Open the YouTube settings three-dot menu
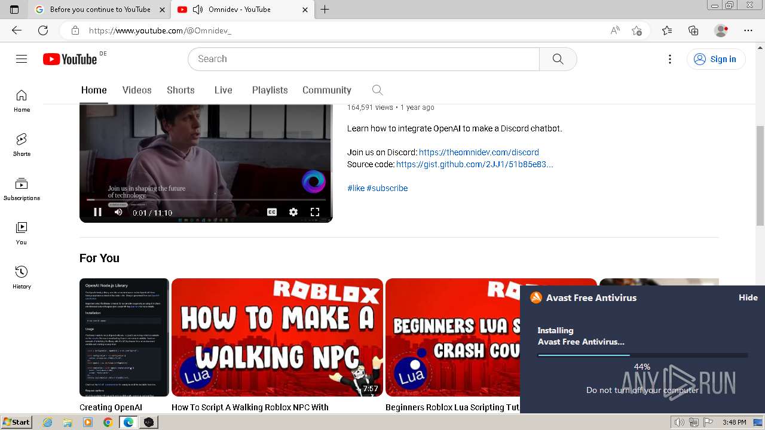This screenshot has height=430, width=765. click(670, 59)
